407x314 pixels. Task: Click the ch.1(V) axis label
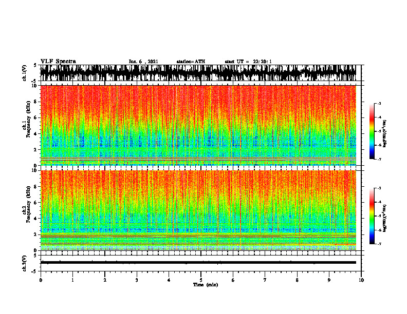coord(25,73)
